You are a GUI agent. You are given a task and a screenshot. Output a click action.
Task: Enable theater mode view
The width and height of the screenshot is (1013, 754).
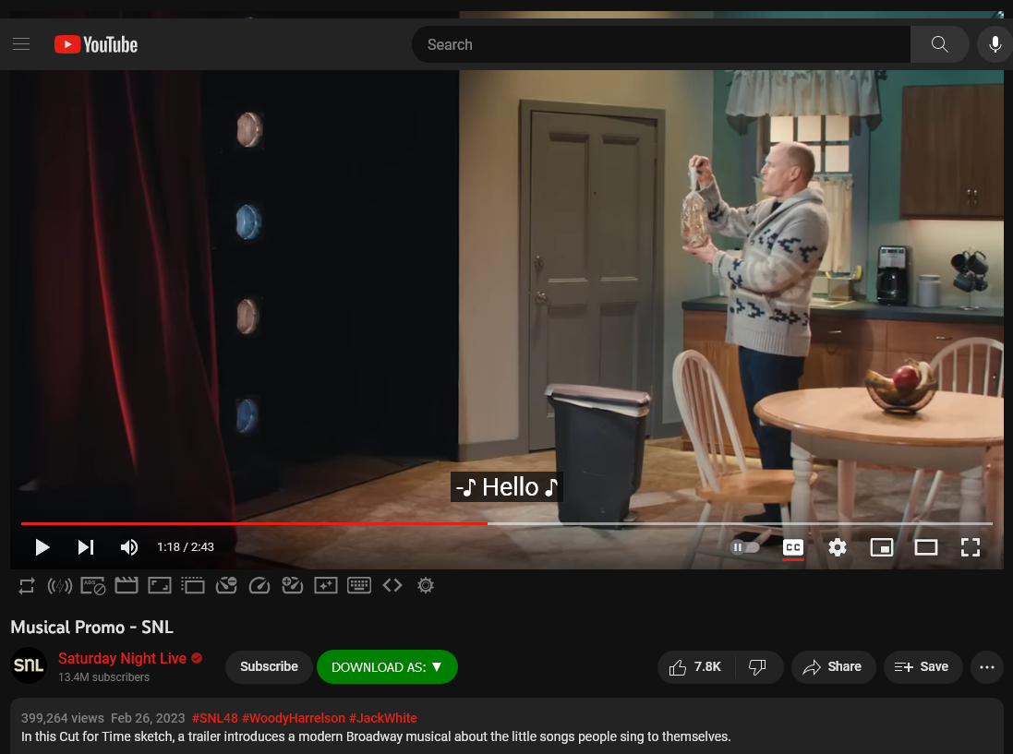click(x=926, y=547)
